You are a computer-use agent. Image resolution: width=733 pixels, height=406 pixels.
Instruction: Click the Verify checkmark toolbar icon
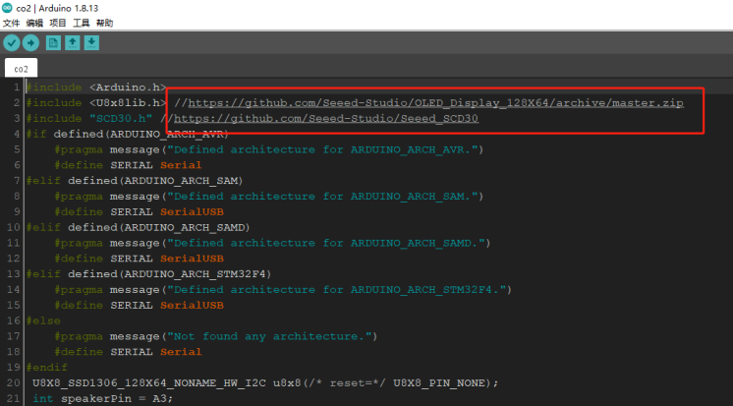click(12, 43)
